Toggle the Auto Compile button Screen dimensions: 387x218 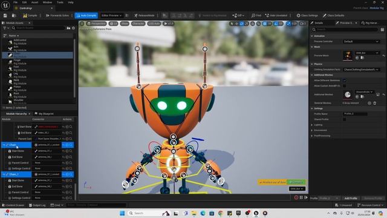pos(86,16)
